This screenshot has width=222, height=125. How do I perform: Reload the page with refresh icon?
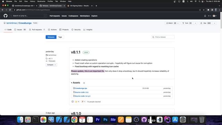(10, 10)
